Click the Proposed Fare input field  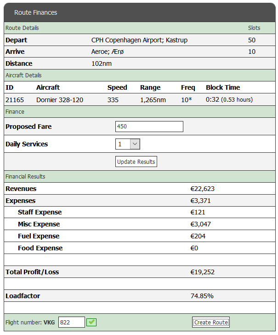(149, 127)
